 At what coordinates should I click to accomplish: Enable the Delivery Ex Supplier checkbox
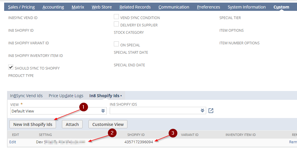[116, 24]
